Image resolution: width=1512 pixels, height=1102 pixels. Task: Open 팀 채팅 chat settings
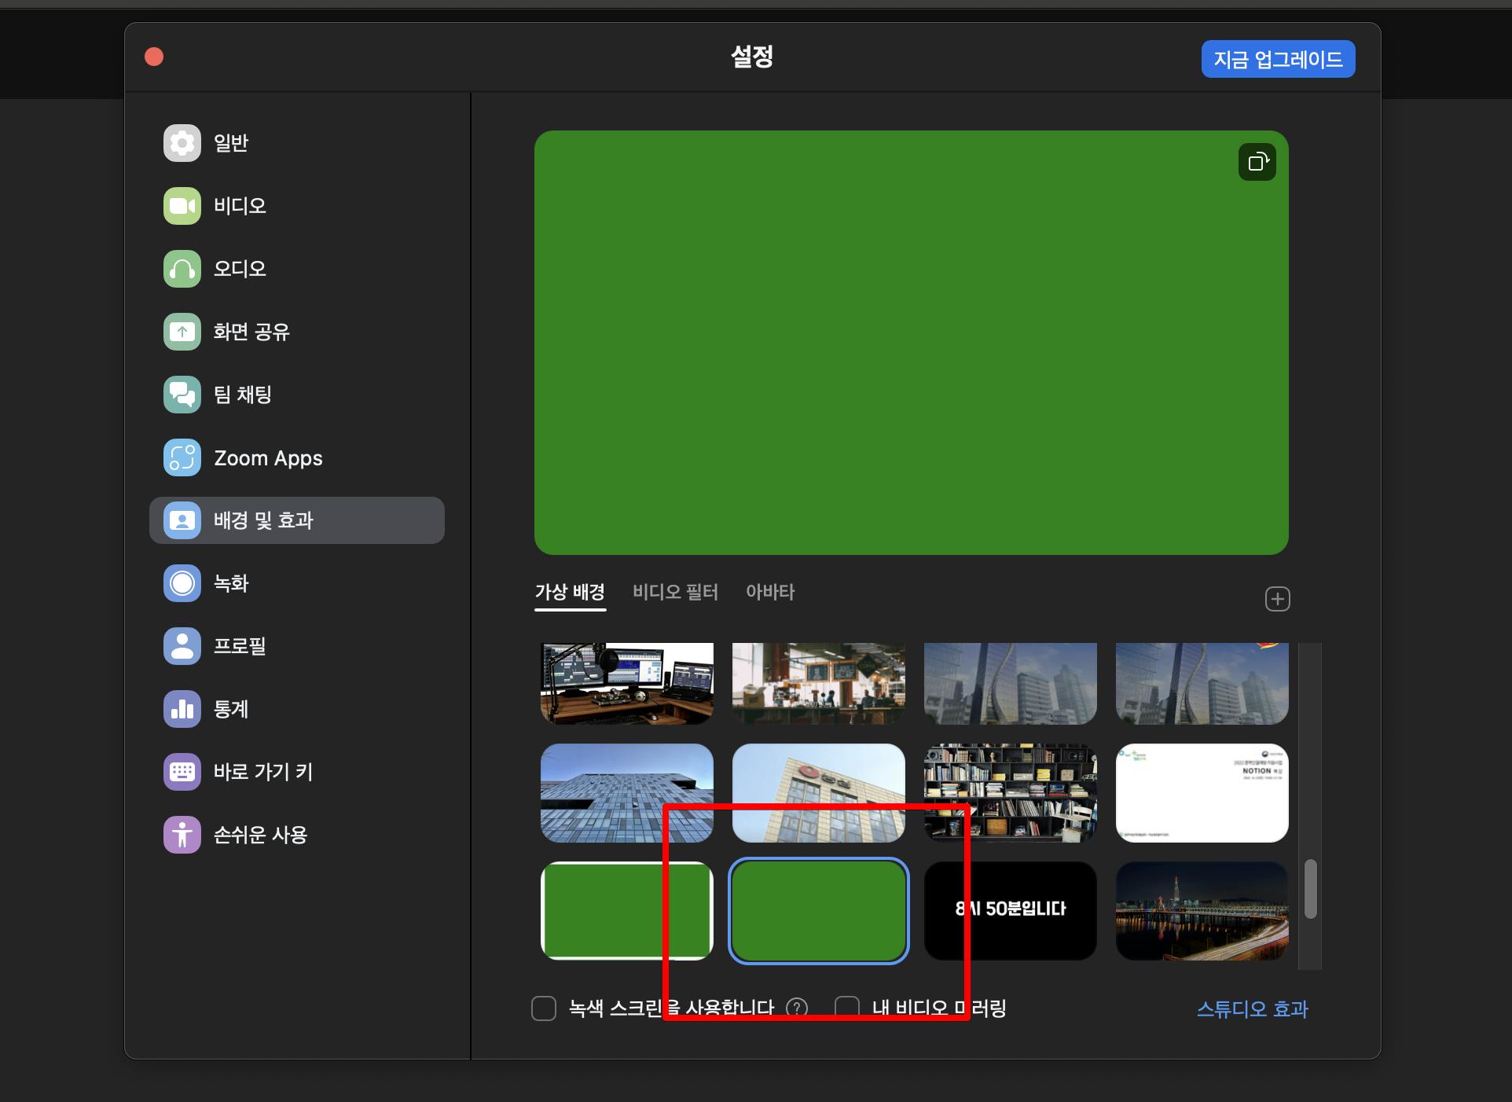click(182, 395)
